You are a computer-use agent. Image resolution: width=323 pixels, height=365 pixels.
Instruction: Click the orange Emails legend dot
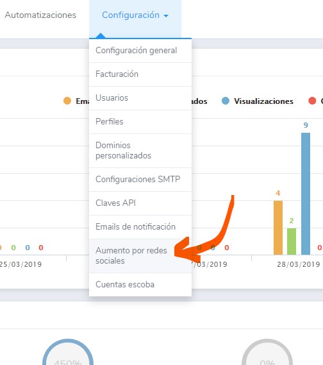pyautogui.click(x=67, y=101)
